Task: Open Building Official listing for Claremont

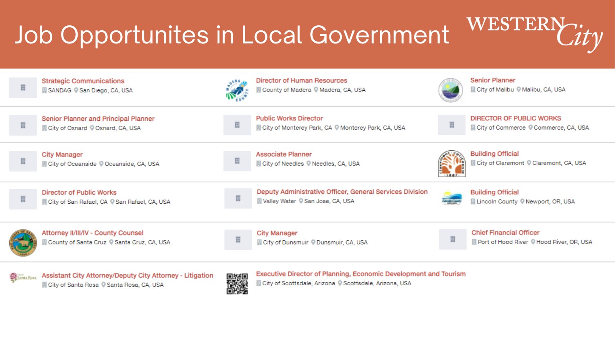Action: point(495,153)
